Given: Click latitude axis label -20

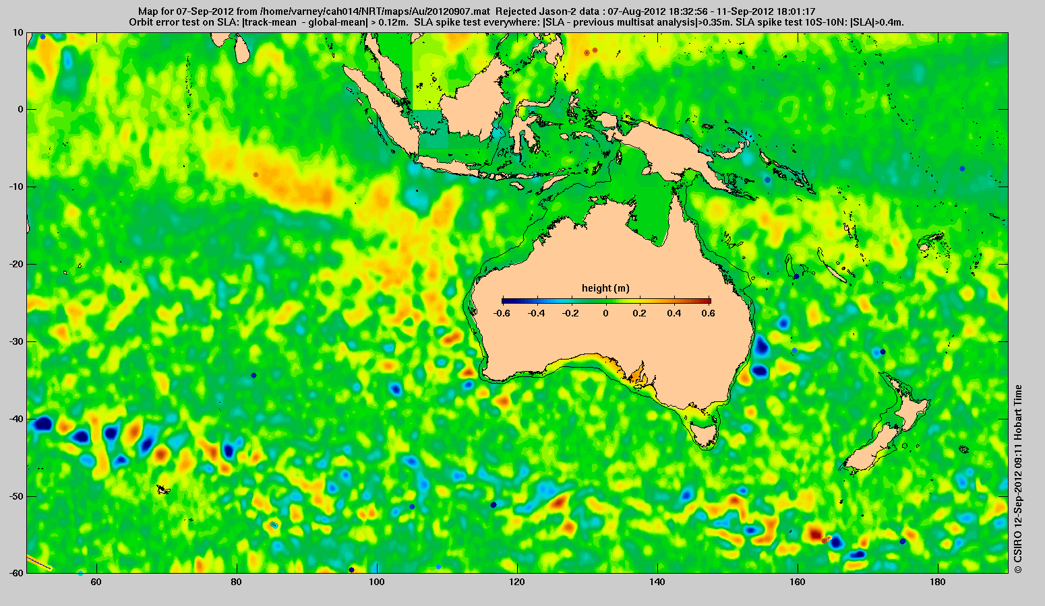Looking at the screenshot, I should point(16,264).
